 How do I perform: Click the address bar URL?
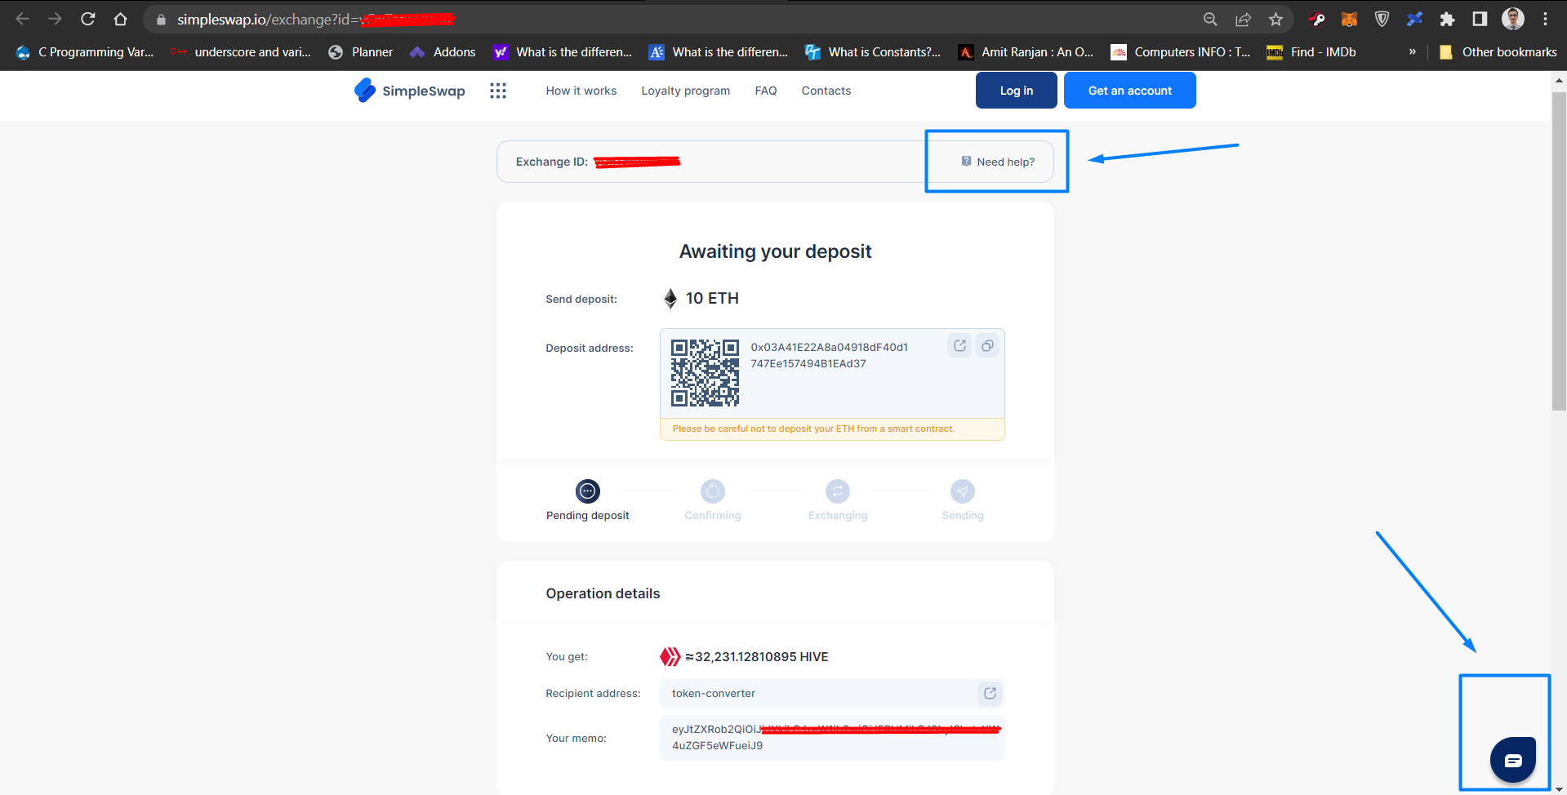pyautogui.click(x=316, y=20)
